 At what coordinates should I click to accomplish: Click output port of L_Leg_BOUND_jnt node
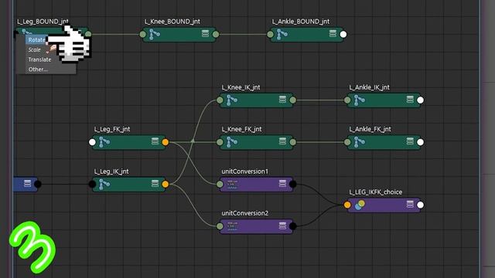point(88,34)
